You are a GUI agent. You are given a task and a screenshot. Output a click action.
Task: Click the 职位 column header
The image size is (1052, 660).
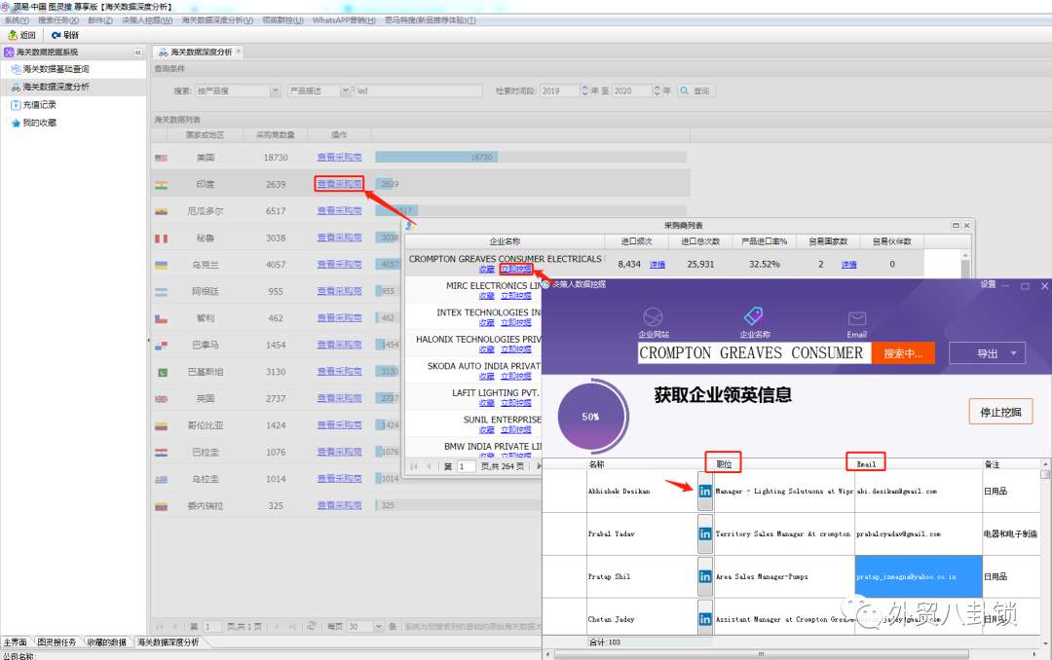coord(724,464)
